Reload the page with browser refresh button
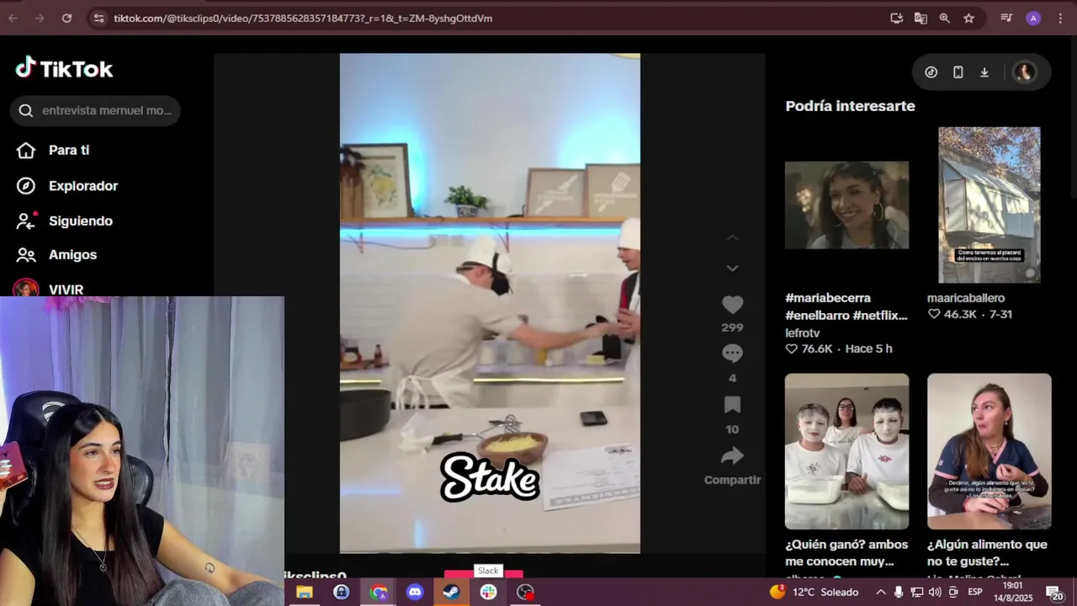This screenshot has width=1077, height=606. (66, 18)
